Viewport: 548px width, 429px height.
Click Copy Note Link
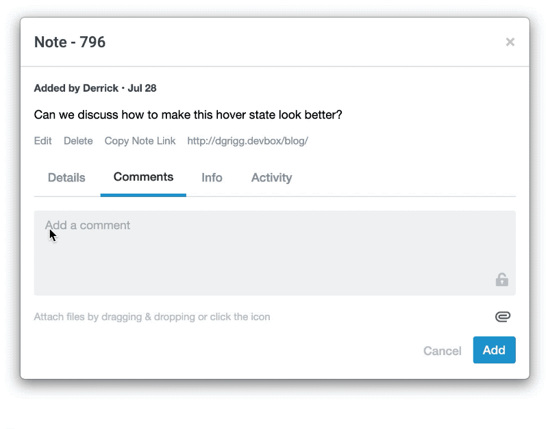pyautogui.click(x=140, y=141)
